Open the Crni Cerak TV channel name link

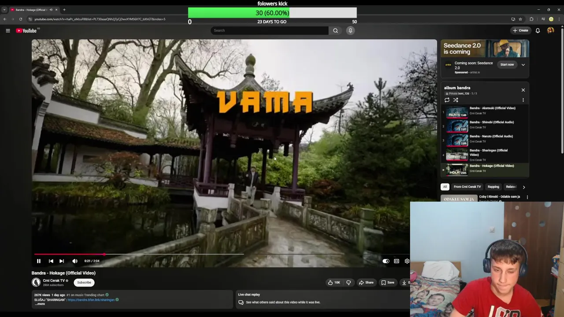[x=54, y=280]
